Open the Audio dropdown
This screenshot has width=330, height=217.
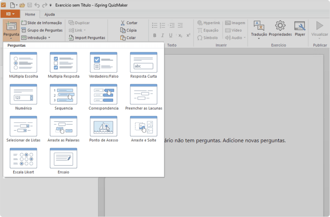tap(235, 38)
